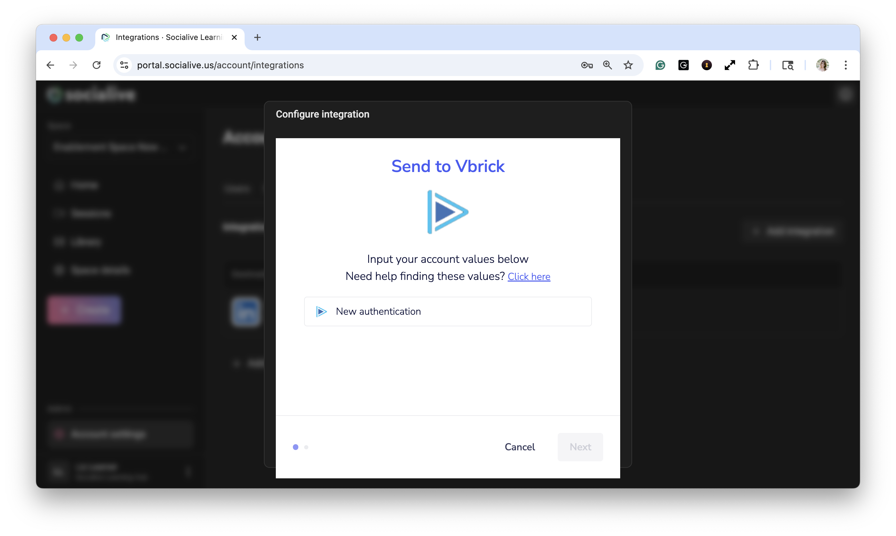The height and width of the screenshot is (536, 896).
Task: Click the Vbrick logo in the dialog
Action: point(447,212)
